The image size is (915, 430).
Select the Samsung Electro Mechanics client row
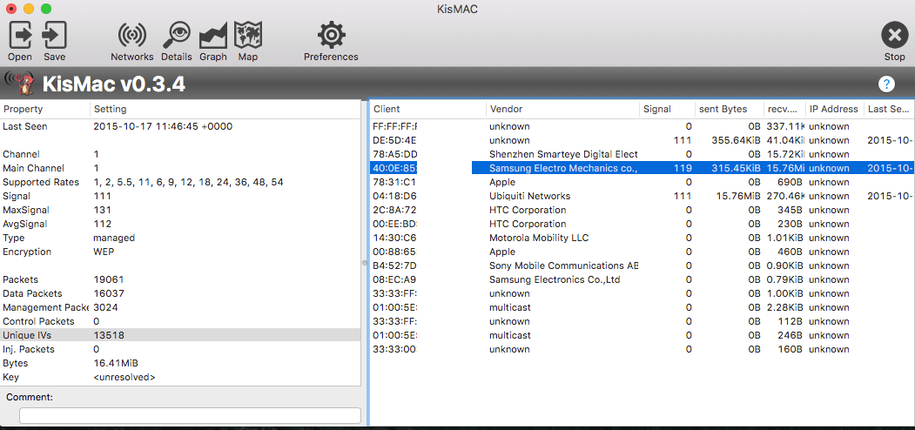point(642,168)
